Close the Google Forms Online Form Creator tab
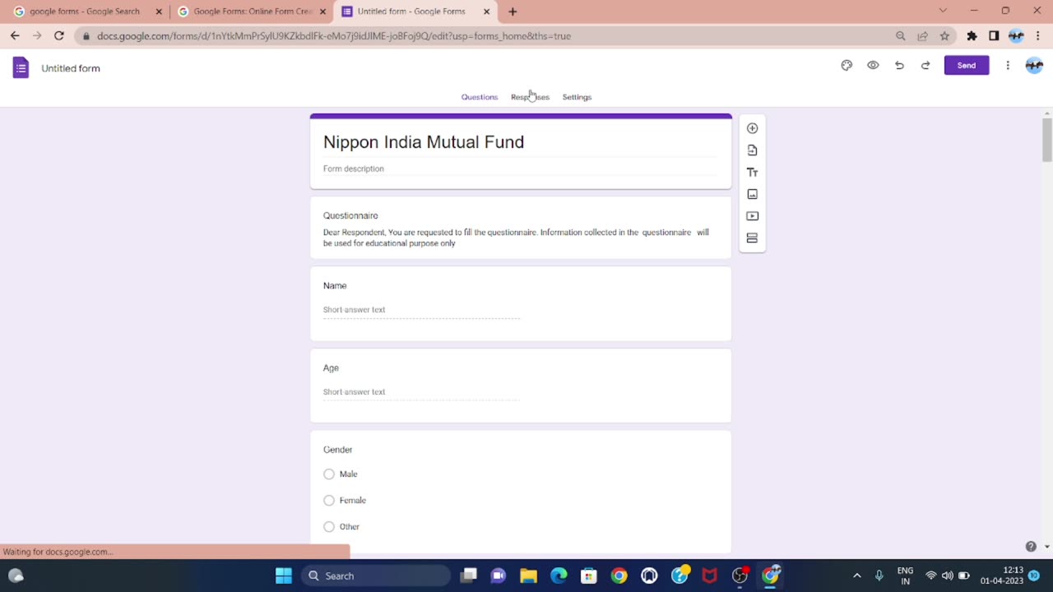 (323, 12)
